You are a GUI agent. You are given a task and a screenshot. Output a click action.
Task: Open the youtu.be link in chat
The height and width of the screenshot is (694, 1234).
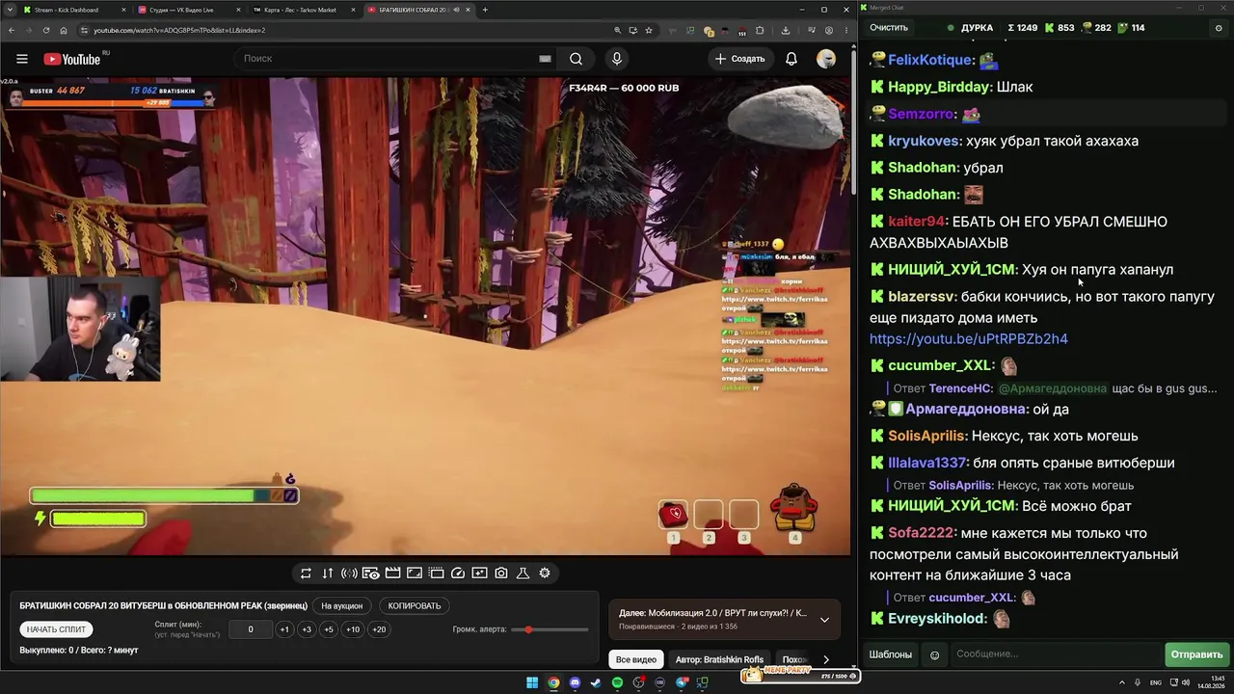click(x=969, y=339)
